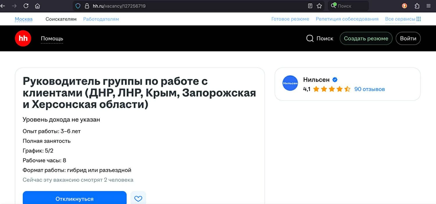Open the Москва region selector
This screenshot has width=436, height=204.
pos(24,19)
